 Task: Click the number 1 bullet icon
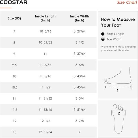click(x=103, y=34)
